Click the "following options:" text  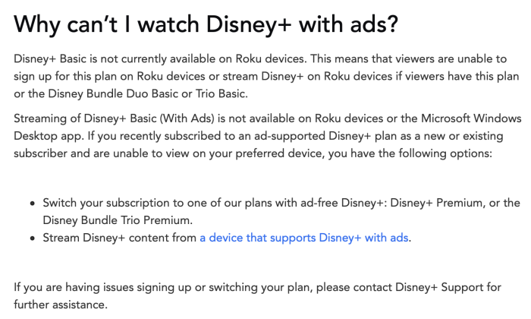click(x=447, y=153)
